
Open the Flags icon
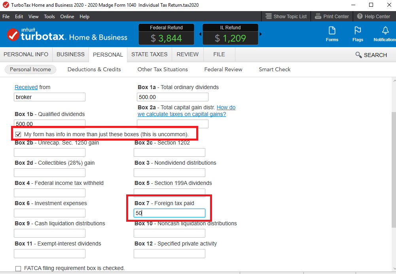coord(358,30)
